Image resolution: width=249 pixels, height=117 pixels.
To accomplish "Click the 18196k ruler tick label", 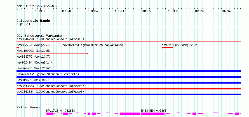I will coord(119,11).
